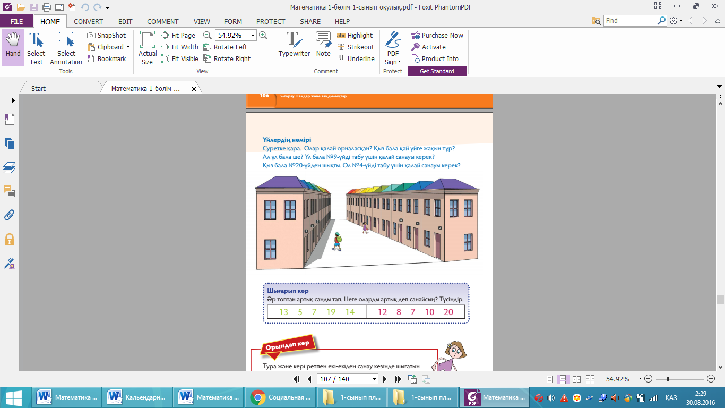This screenshot has width=725, height=408.
Task: Click the Print icon in quick access toolbar
Action: click(x=46, y=7)
